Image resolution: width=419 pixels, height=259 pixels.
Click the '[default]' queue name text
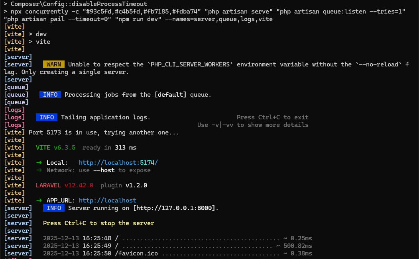tap(170, 95)
